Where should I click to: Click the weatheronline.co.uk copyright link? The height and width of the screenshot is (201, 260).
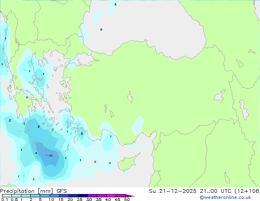point(225,197)
